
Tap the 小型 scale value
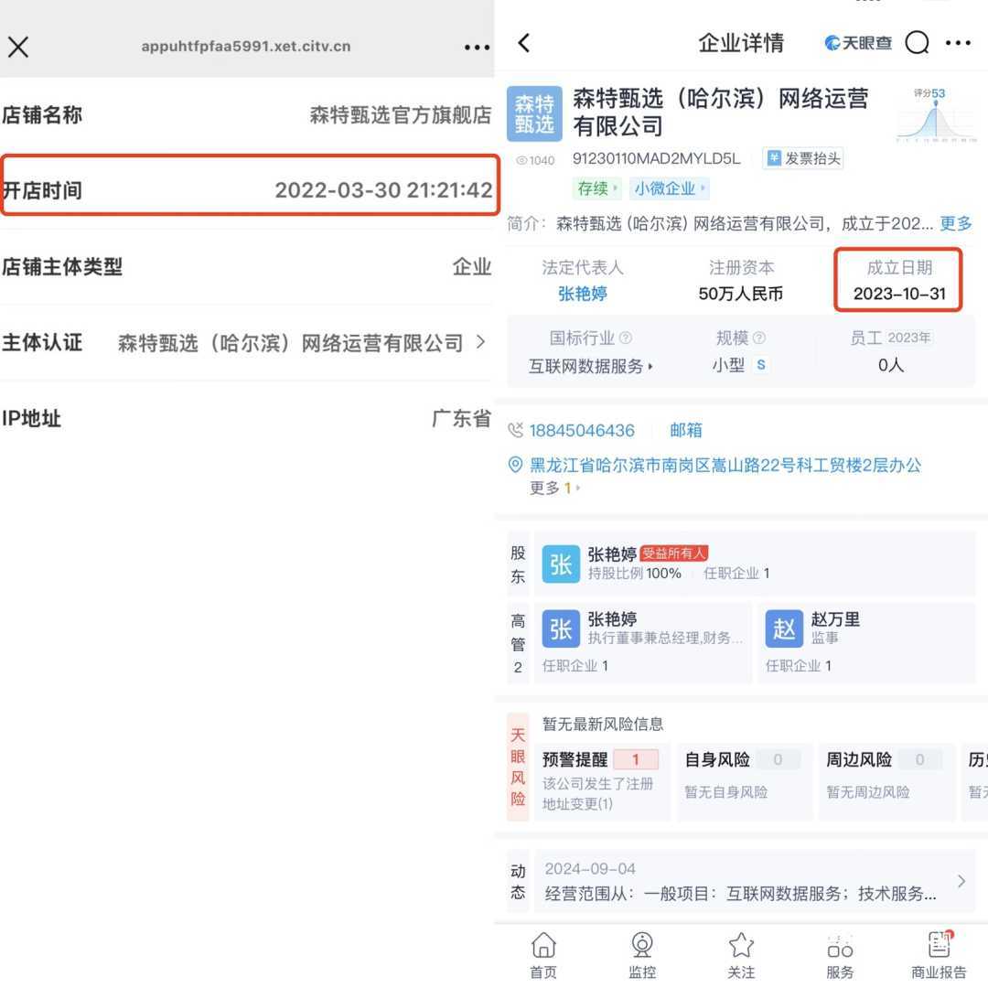728,365
